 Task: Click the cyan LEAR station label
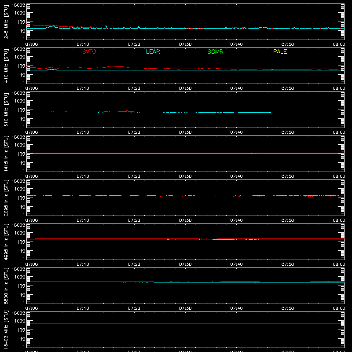pyautogui.click(x=153, y=51)
